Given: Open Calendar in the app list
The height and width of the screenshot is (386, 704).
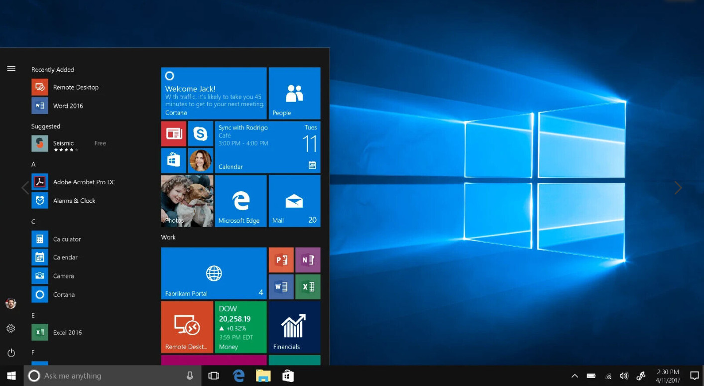Looking at the screenshot, I should click(x=55, y=257).
